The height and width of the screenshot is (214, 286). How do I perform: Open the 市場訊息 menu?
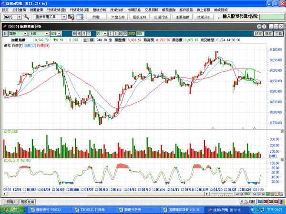point(134,10)
